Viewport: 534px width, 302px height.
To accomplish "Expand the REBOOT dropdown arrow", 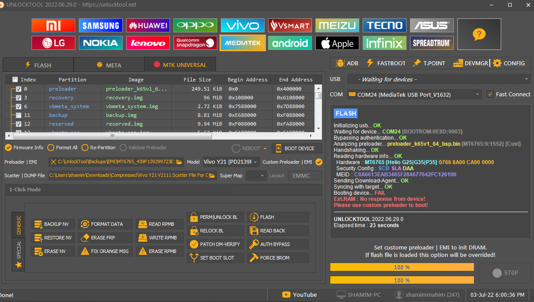I will (x=264, y=148).
